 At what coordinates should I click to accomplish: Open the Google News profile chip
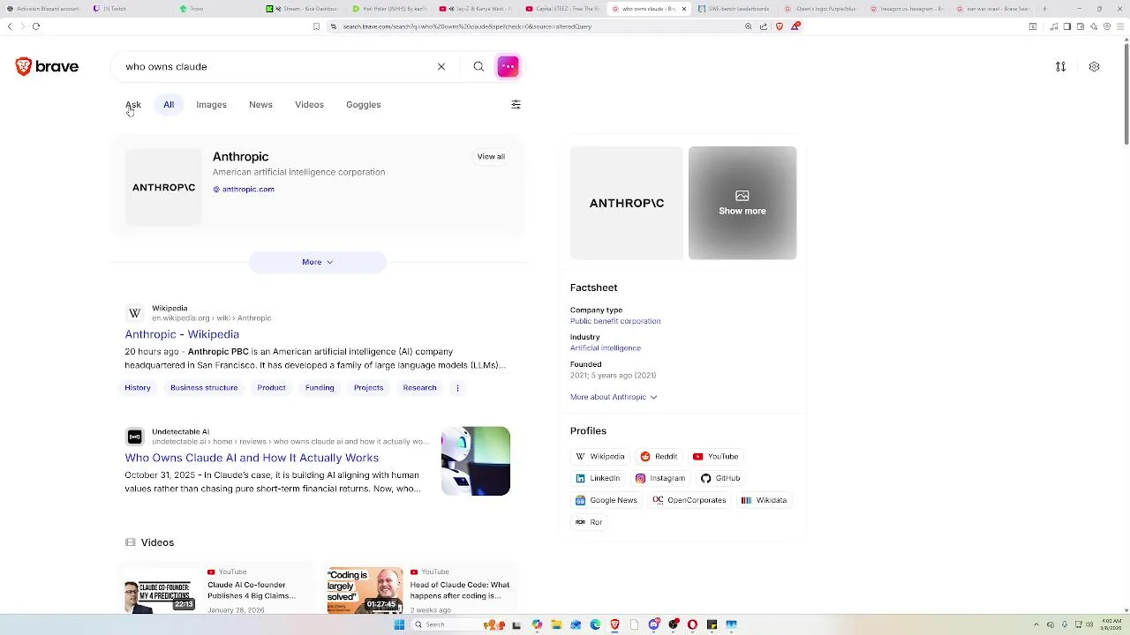pos(606,500)
